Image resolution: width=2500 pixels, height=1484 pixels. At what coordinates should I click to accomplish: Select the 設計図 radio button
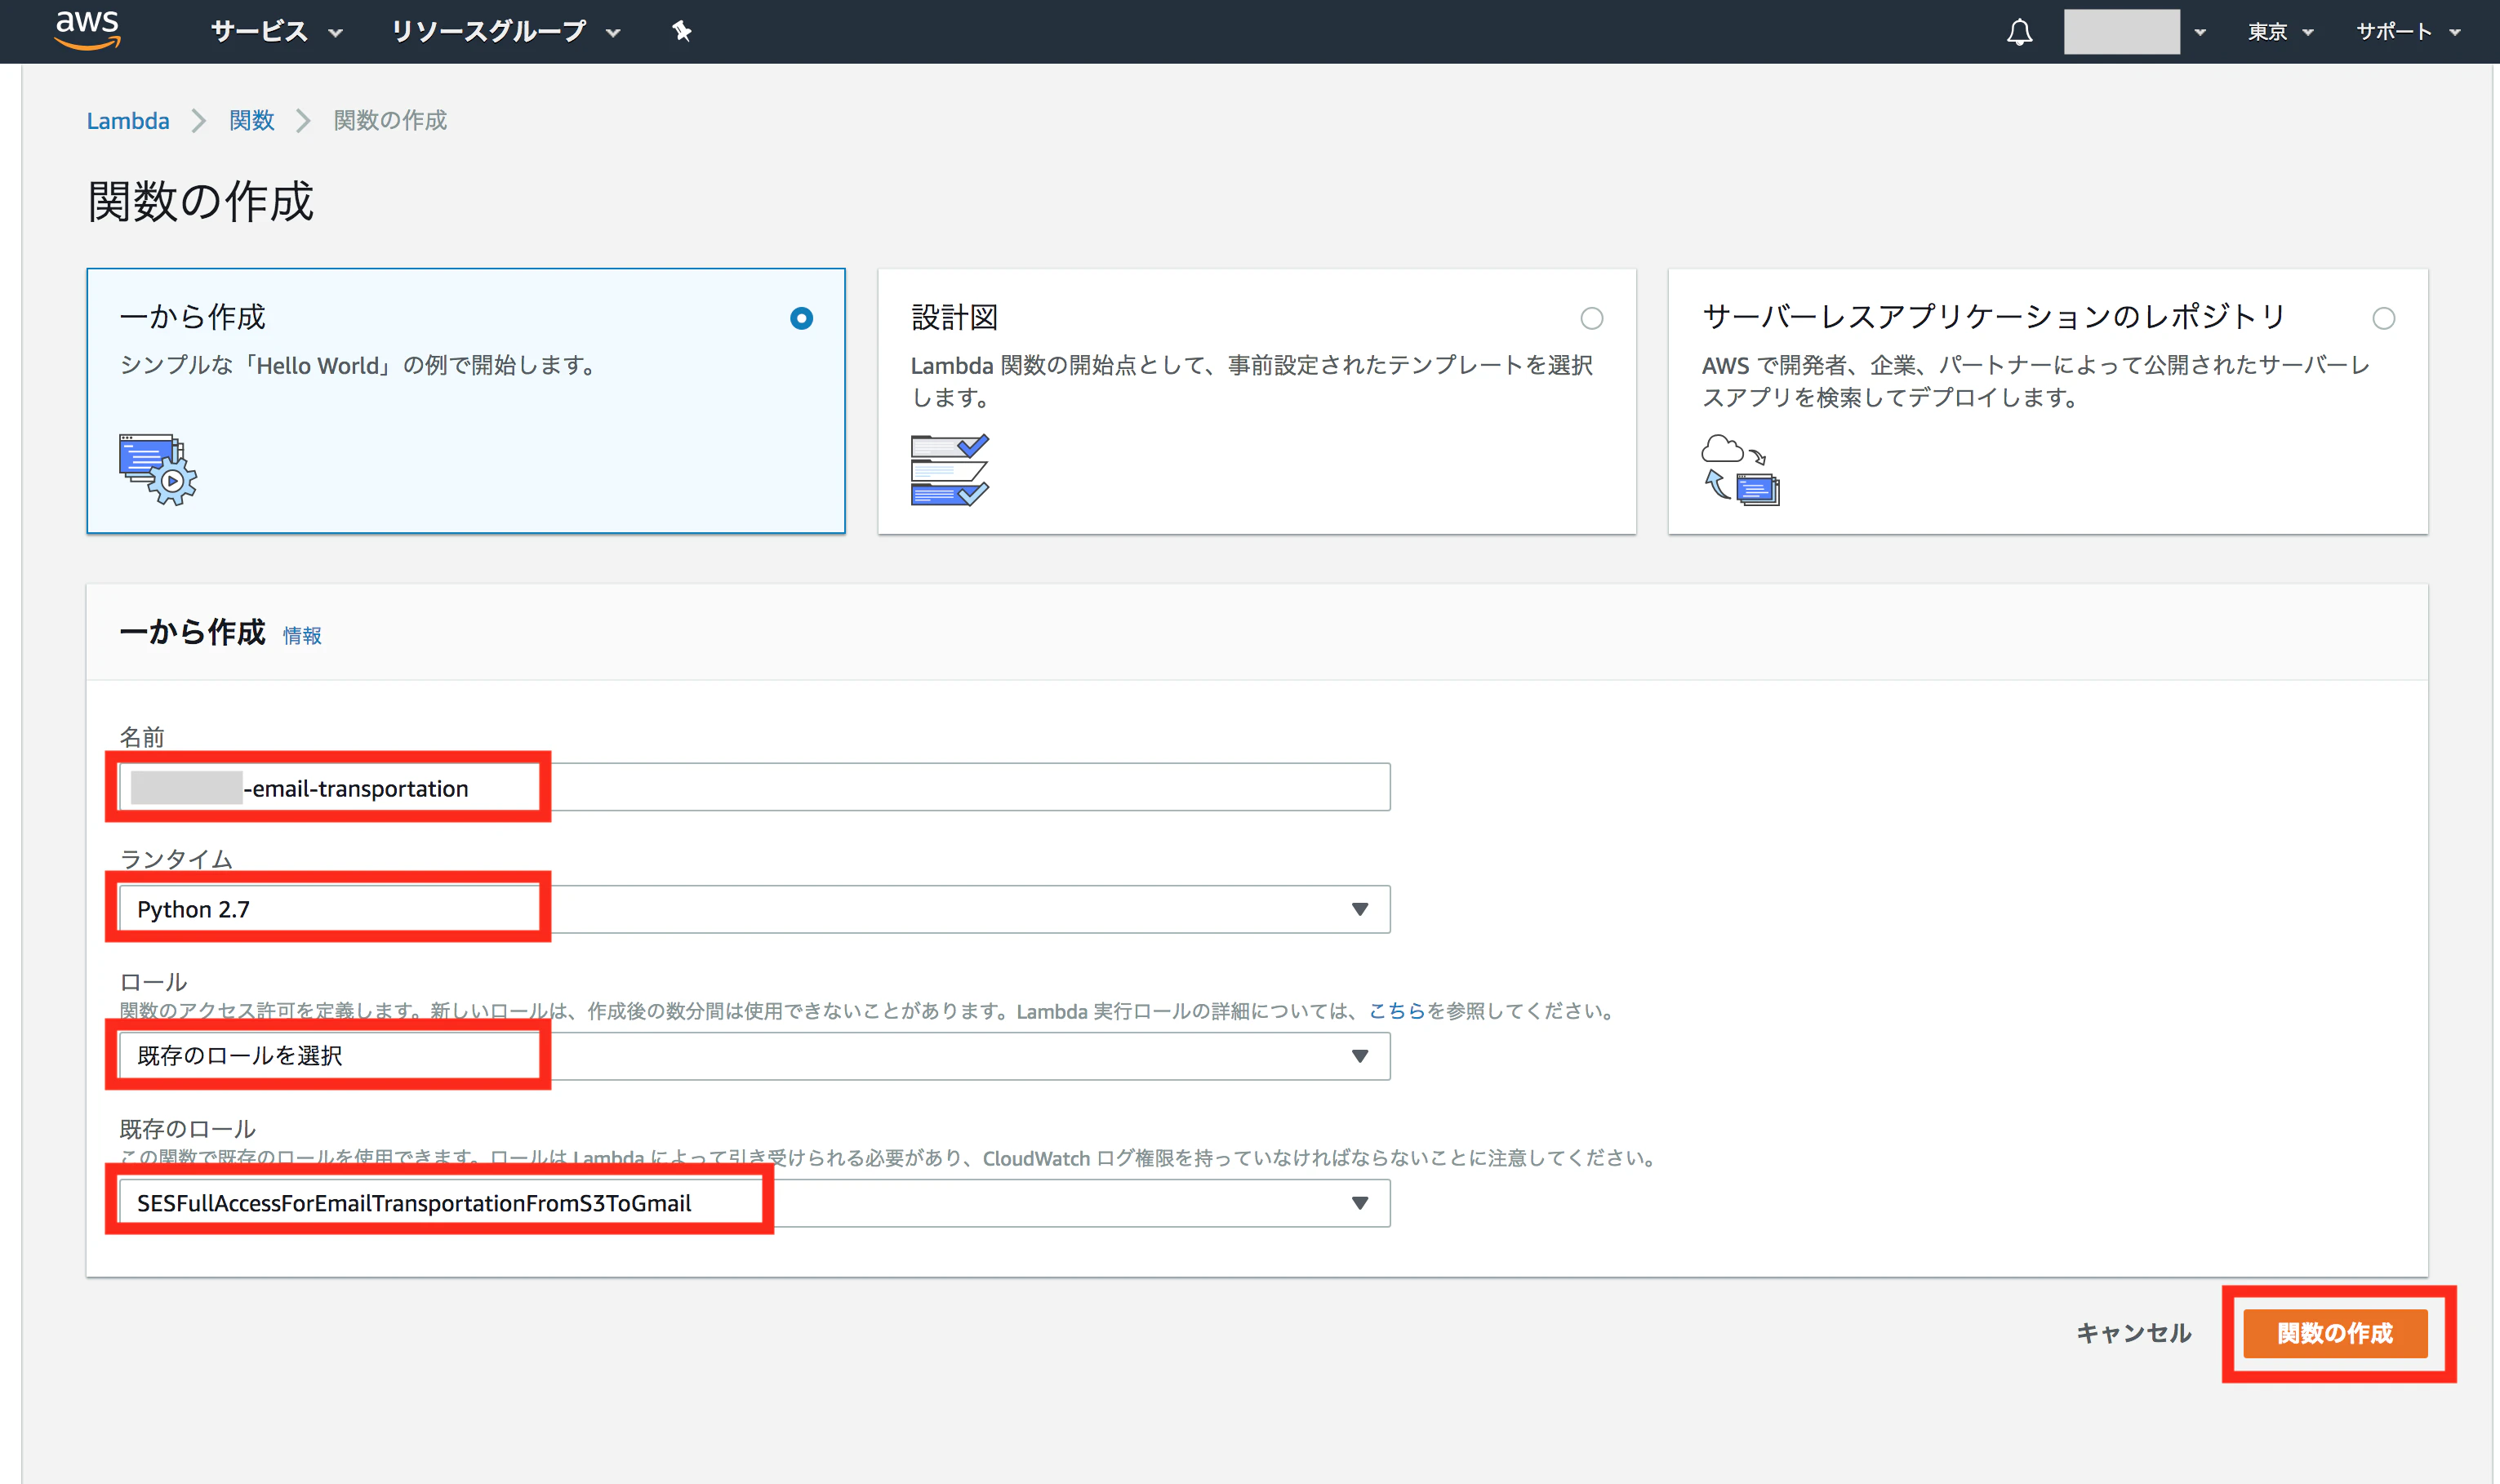1591,318
